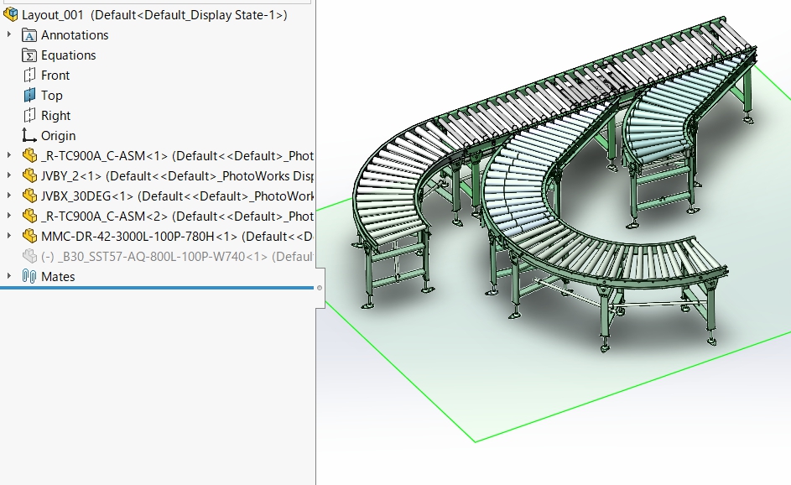Expand the JVBY_2<1> subassembly node
Image resolution: width=791 pixels, height=485 pixels.
9,176
